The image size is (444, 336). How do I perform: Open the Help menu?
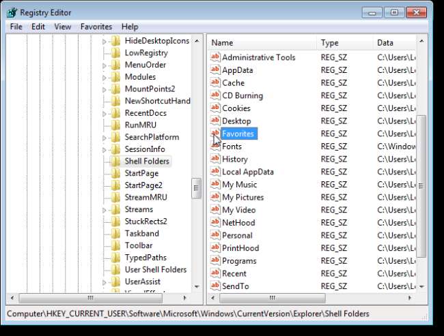pyautogui.click(x=130, y=27)
